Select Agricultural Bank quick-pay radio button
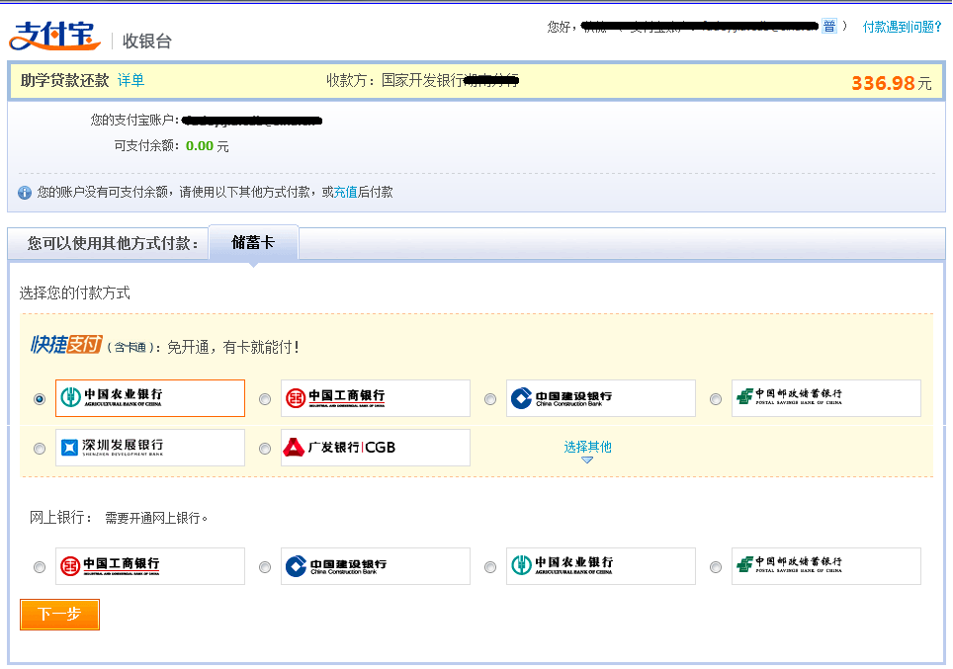 pyautogui.click(x=40, y=399)
